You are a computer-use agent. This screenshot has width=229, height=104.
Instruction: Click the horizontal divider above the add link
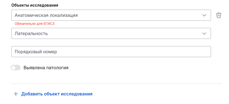click(117, 84)
